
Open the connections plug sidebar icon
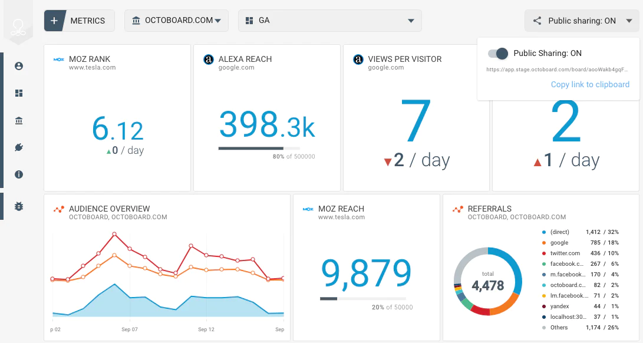pyautogui.click(x=19, y=147)
